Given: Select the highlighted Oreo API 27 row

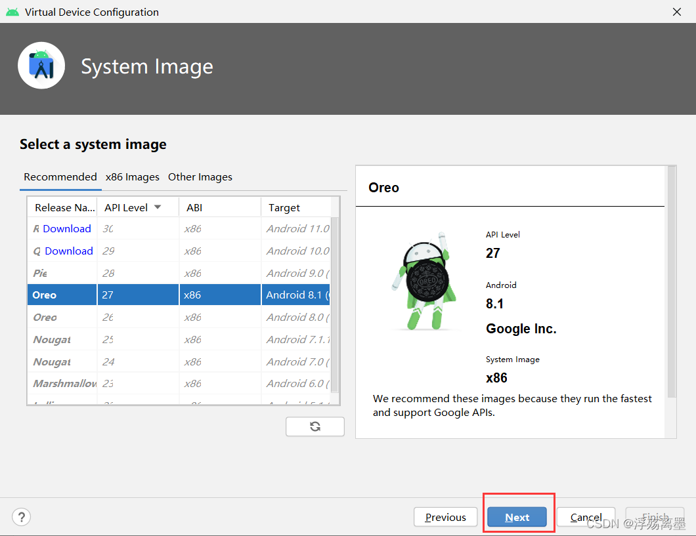Looking at the screenshot, I should [179, 295].
